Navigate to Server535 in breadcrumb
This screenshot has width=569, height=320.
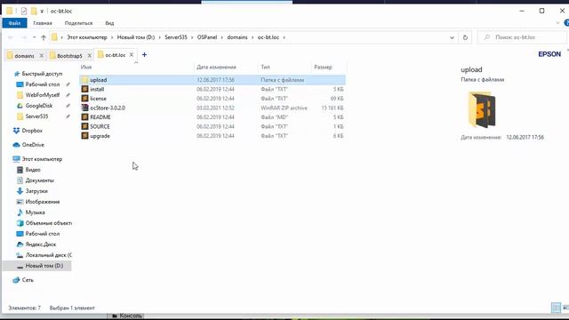coord(176,37)
